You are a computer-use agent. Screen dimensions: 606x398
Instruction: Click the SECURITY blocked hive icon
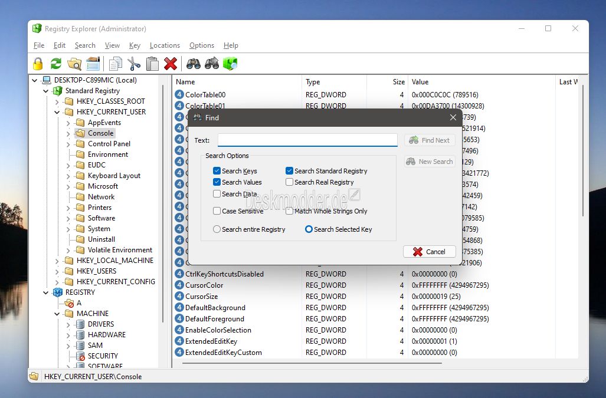pyautogui.click(x=80, y=356)
